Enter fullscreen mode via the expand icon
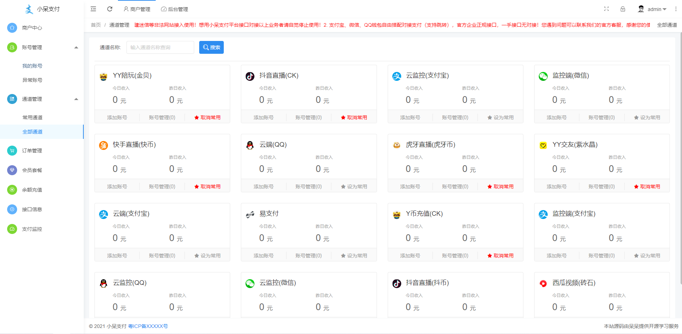The image size is (682, 334). pos(607,9)
